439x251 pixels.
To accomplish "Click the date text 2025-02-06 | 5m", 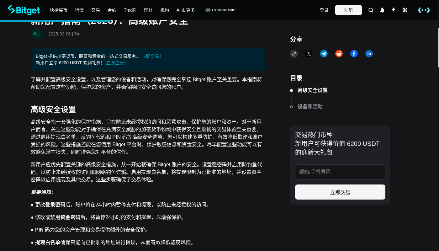I will click(64, 34).
